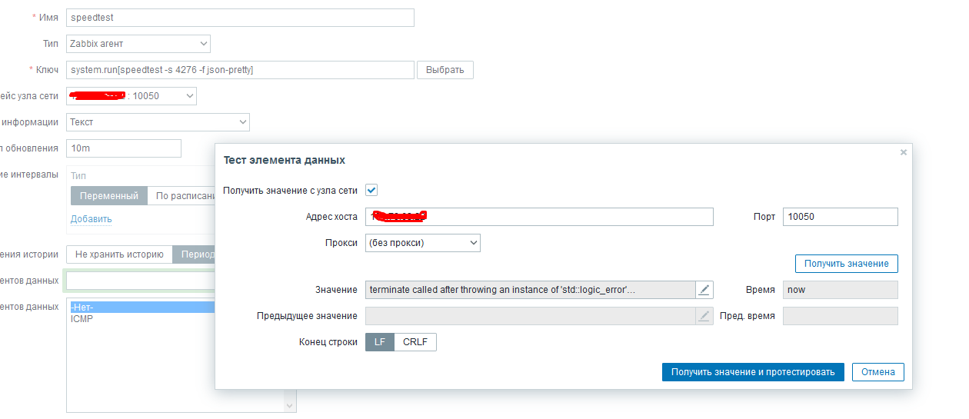
Task: Open the Текст information type dropdown
Action: click(x=158, y=122)
